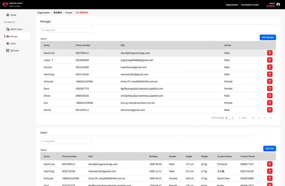This screenshot has width=285, height=186.
Task: Select weight value 83 kg
Action: [204, 164]
